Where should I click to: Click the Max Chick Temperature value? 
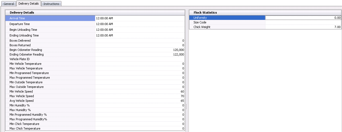click(x=140, y=128)
